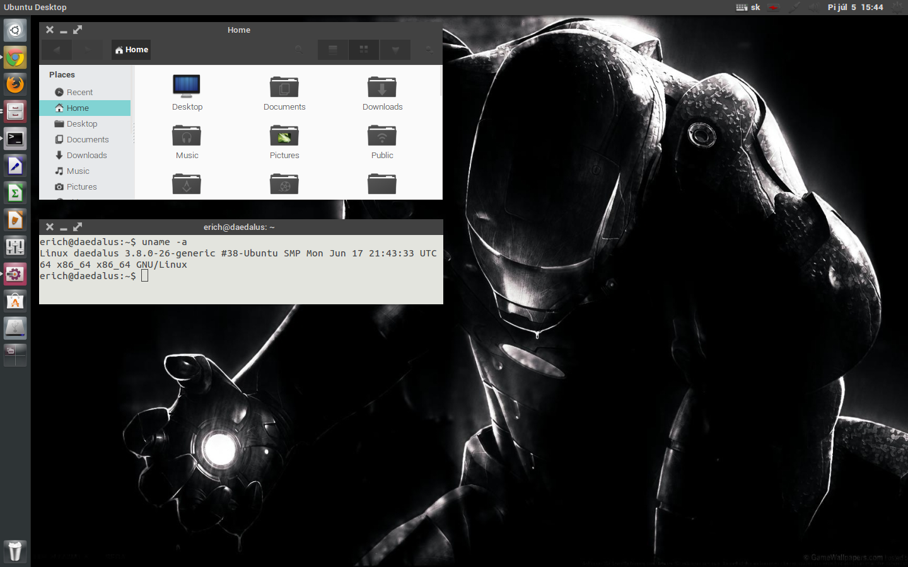Select Home in Places sidebar
Image resolution: width=908 pixels, height=567 pixels.
84,108
